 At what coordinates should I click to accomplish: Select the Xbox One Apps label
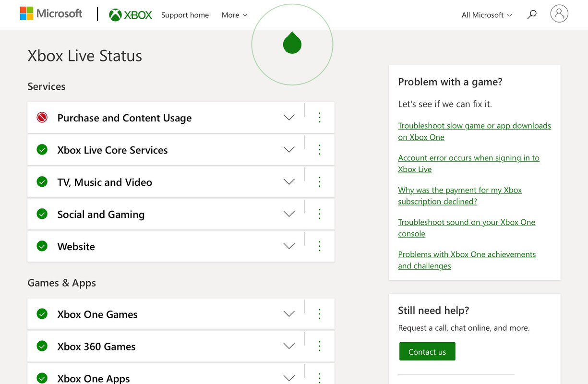click(x=94, y=378)
